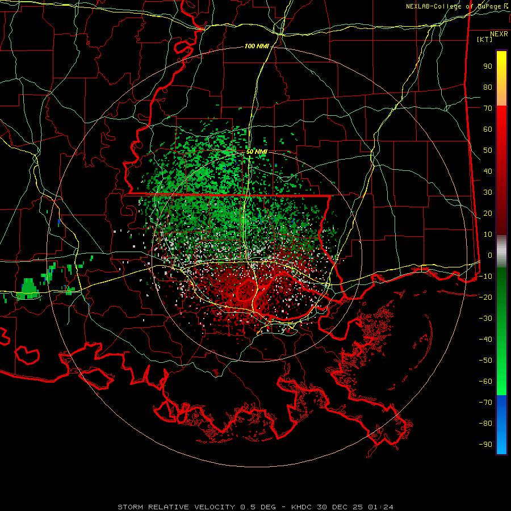The image size is (511, 511).
Task: Select the 50 NMI range ring label
Action: pos(257,152)
